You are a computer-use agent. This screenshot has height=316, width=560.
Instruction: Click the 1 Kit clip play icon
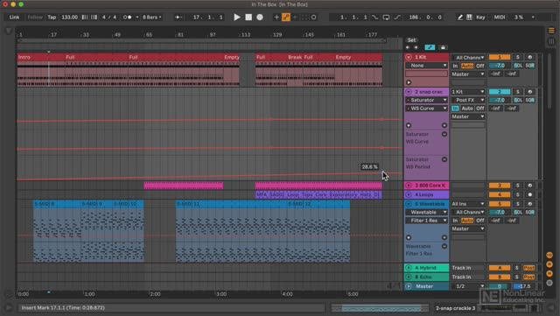(409, 82)
